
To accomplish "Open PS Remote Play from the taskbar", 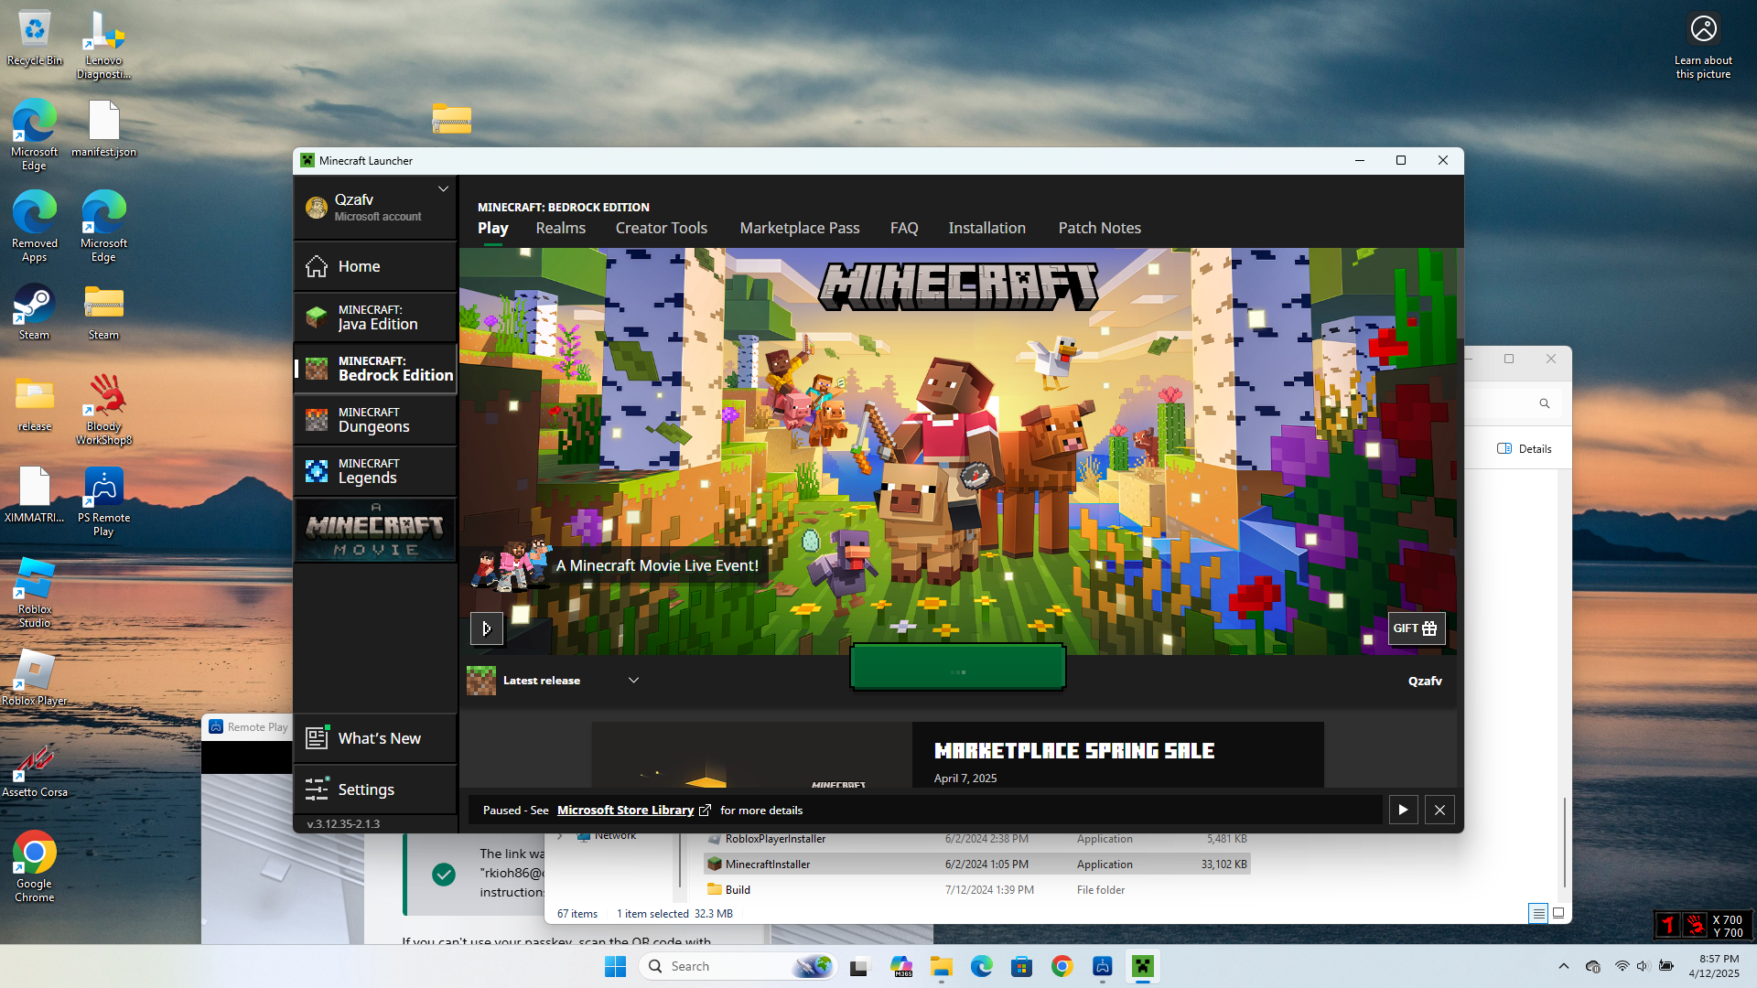I will click(1102, 966).
